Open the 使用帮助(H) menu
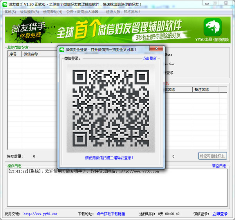Viewport: 235px width, 220px height. click(53, 12)
